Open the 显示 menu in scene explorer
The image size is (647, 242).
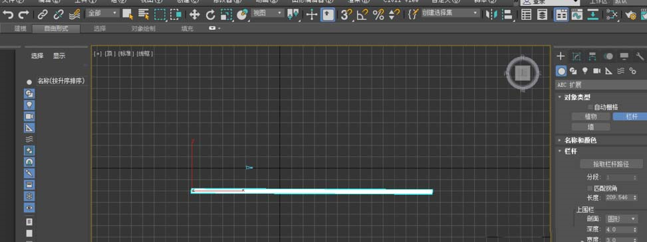tap(59, 56)
